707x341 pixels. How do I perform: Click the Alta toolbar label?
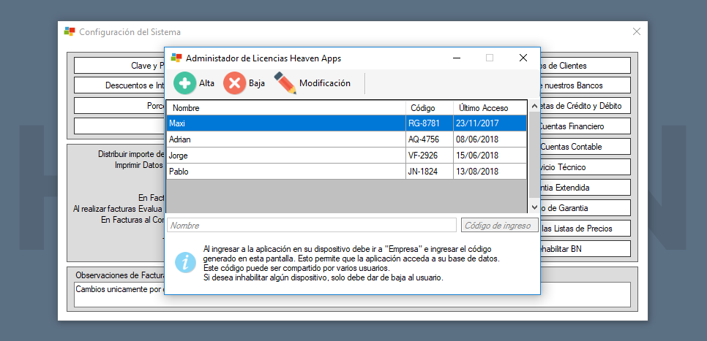coord(206,83)
